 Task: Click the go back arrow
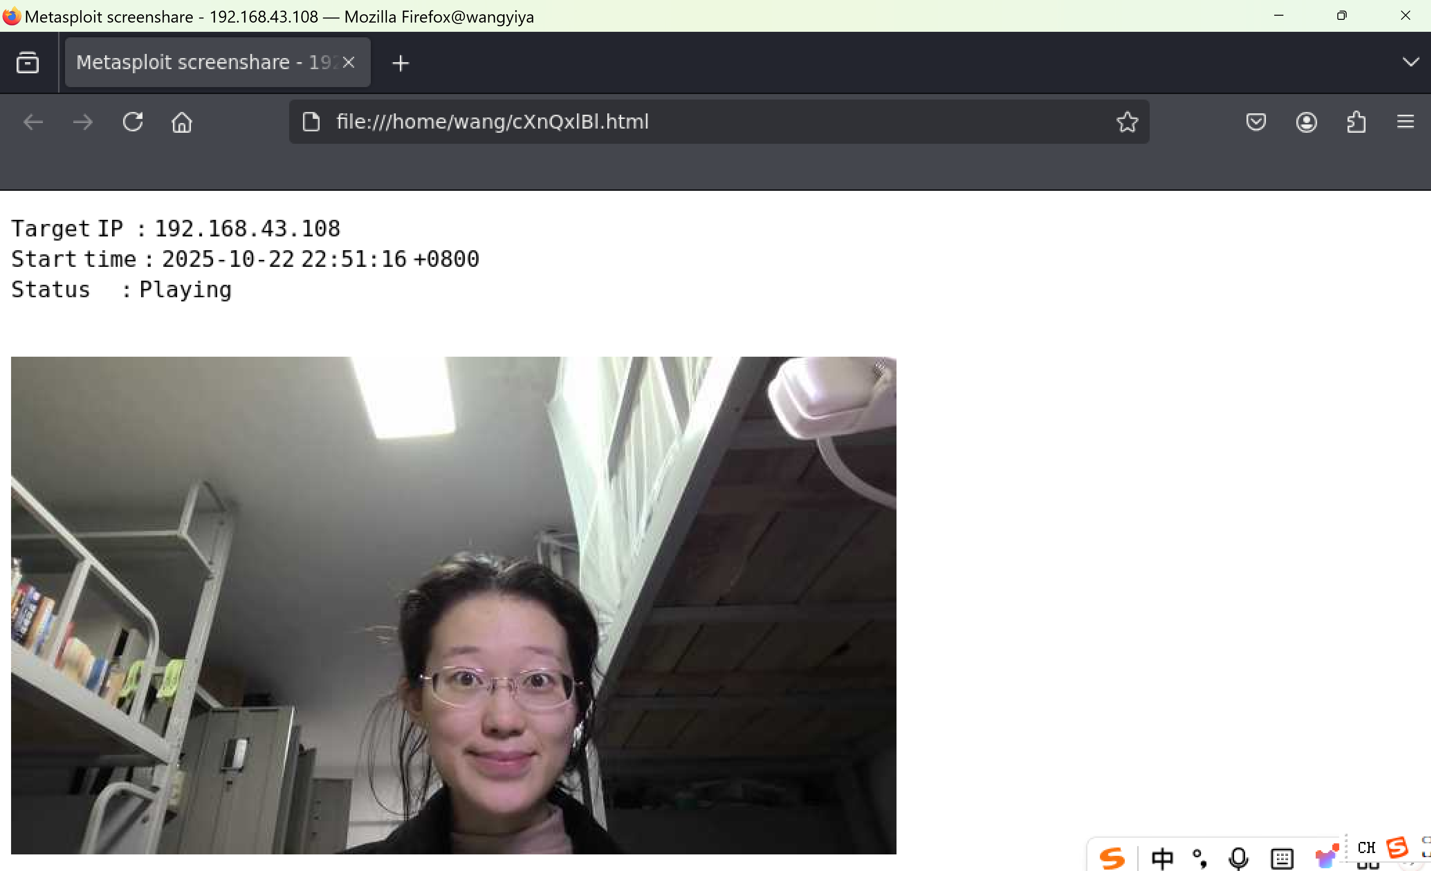point(33,122)
